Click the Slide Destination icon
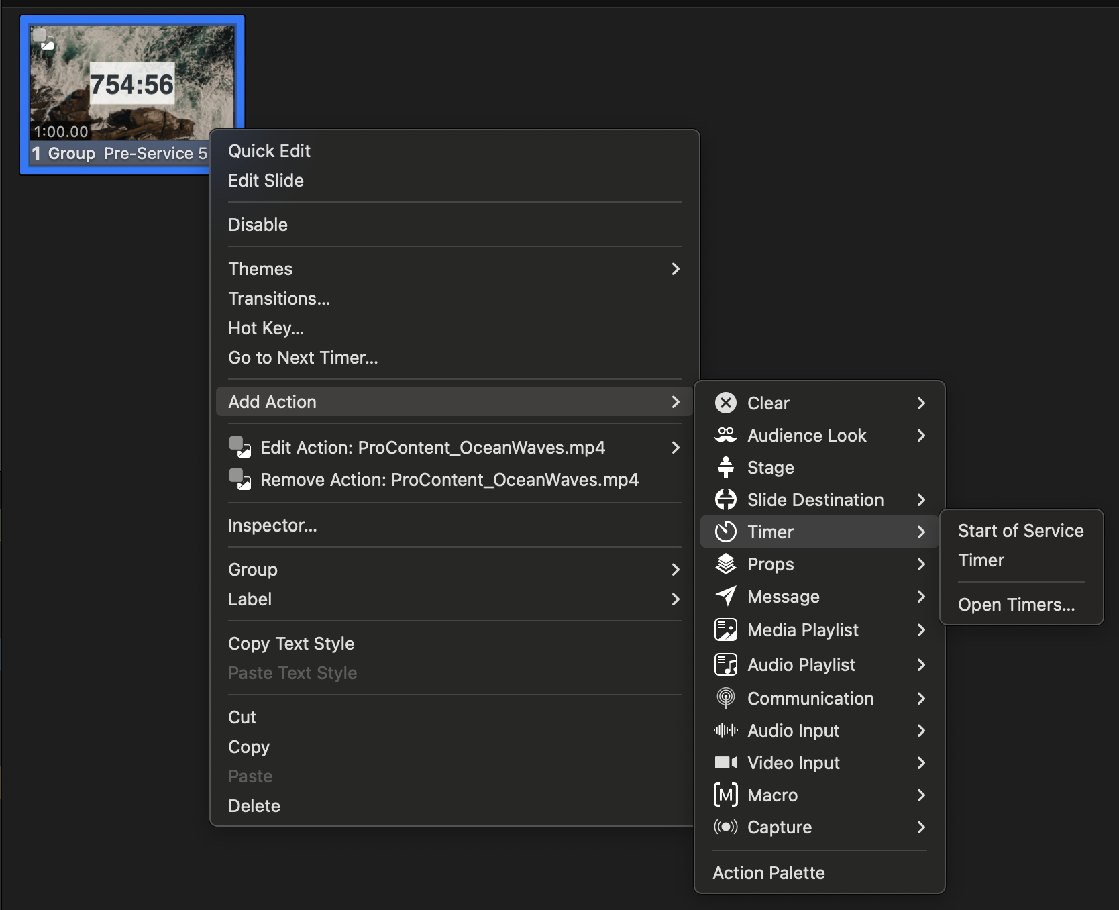Screen dimensions: 1119x910 [725, 499]
